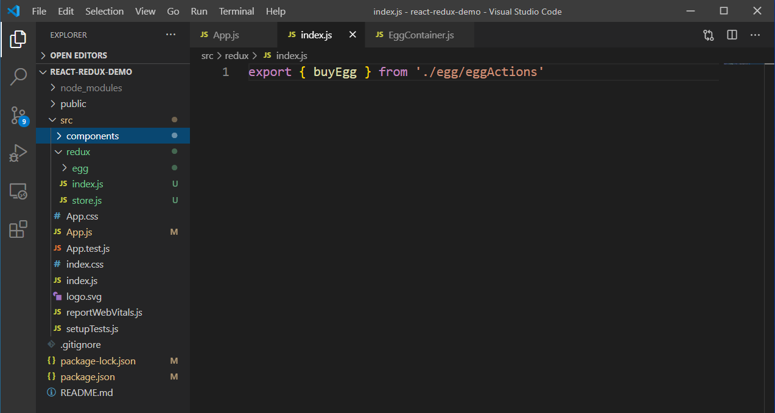Image resolution: width=775 pixels, height=413 pixels.
Task: Open the Run and Debug view
Action: tap(18, 153)
